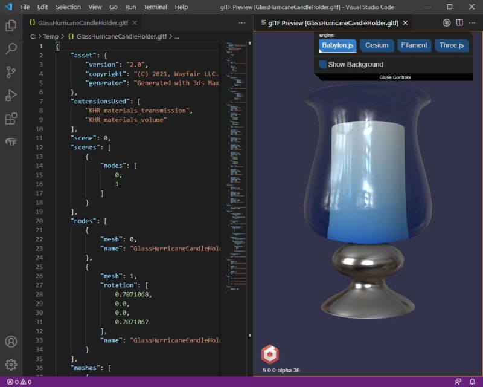The width and height of the screenshot is (483, 387).
Task: Open the Search panel
Action: click(x=11, y=48)
